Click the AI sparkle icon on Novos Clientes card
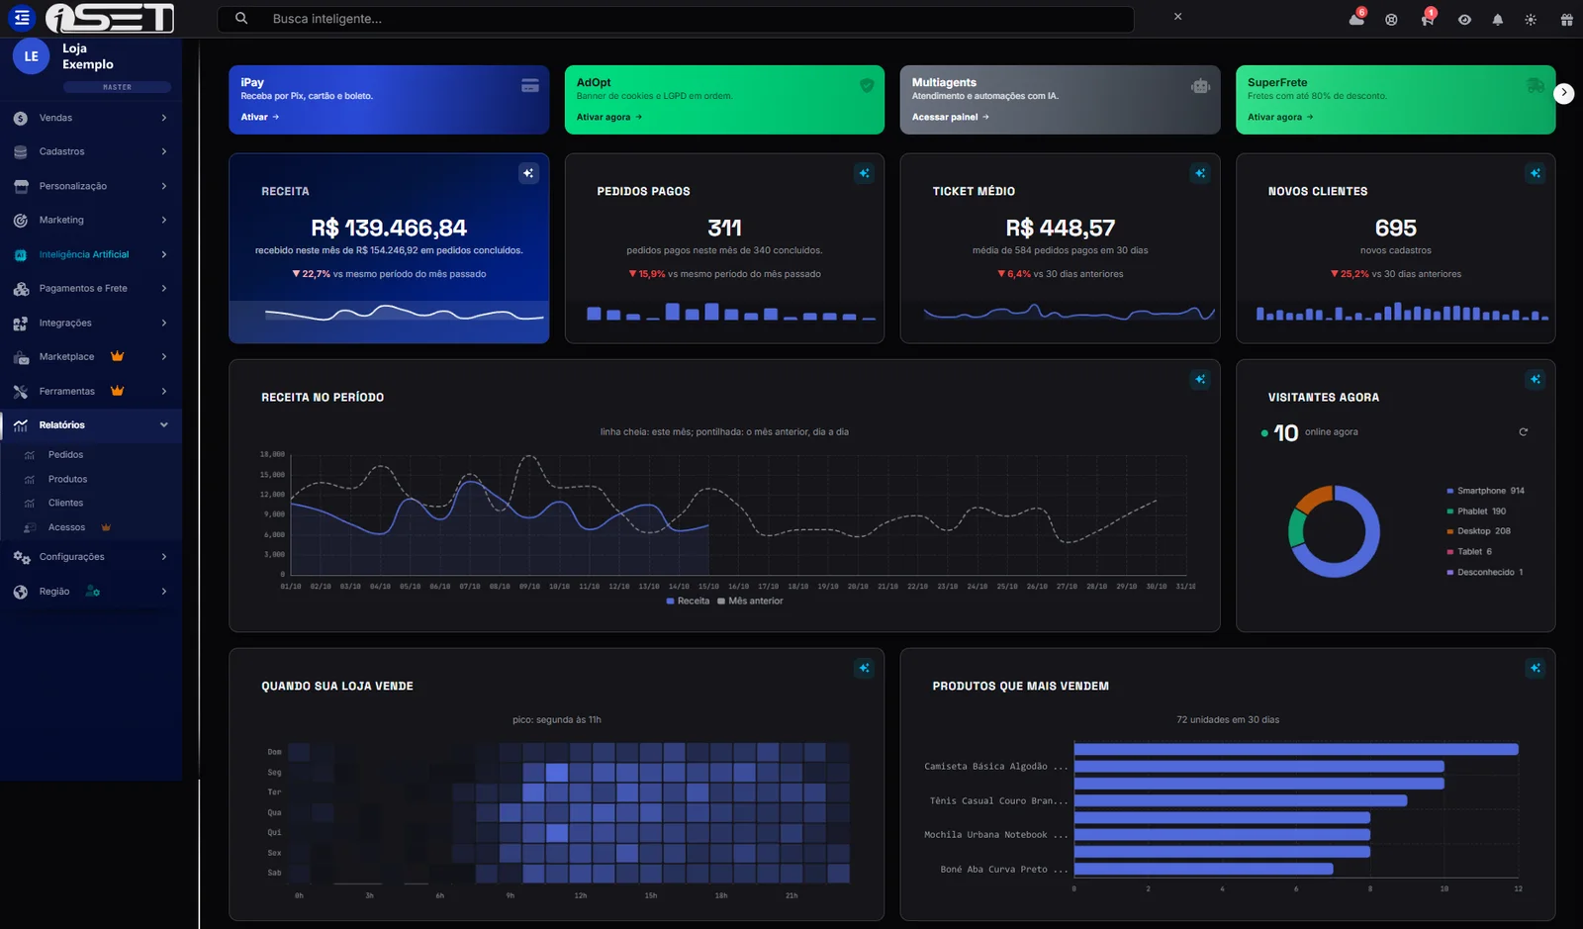This screenshot has height=929, width=1583. [1536, 173]
